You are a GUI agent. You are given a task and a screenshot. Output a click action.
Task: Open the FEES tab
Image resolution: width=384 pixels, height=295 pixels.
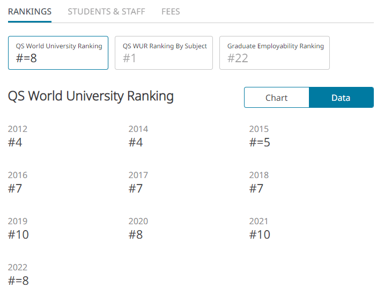click(x=171, y=12)
